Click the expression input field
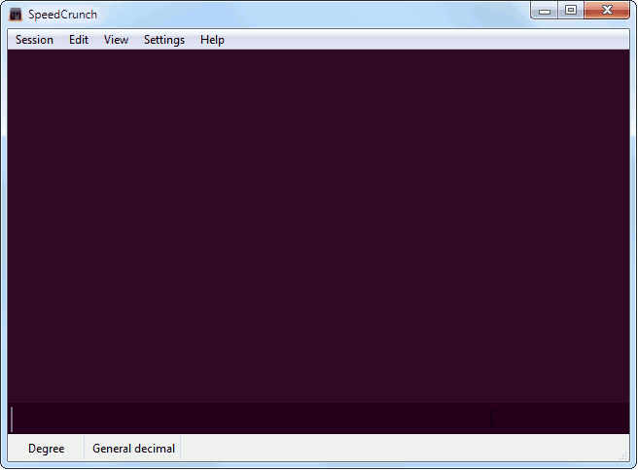 pyautogui.click(x=318, y=419)
